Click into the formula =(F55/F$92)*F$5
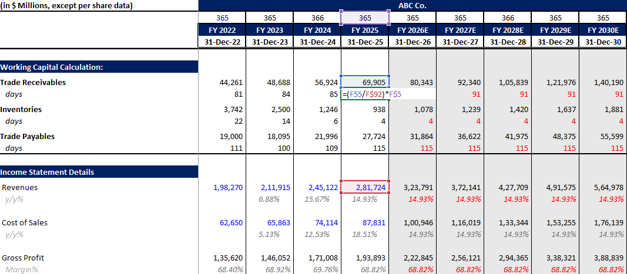The width and height of the screenshot is (627, 274). 373,96
